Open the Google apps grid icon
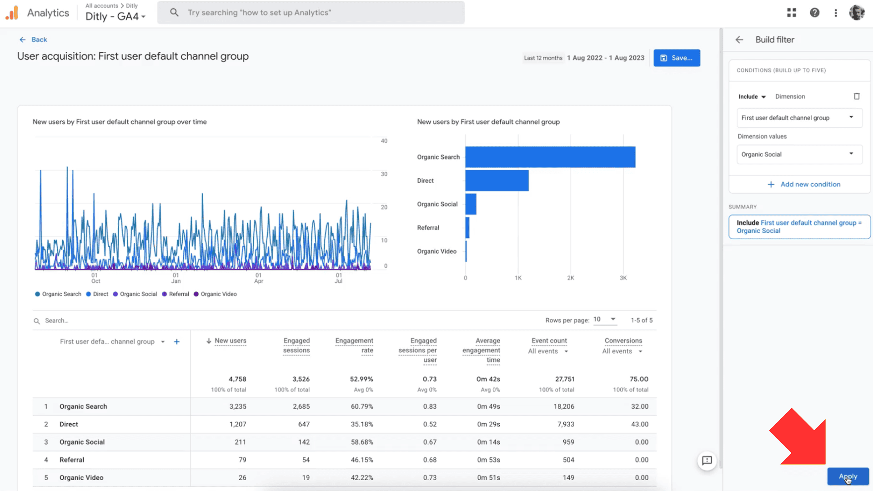The width and height of the screenshot is (873, 491). point(792,13)
